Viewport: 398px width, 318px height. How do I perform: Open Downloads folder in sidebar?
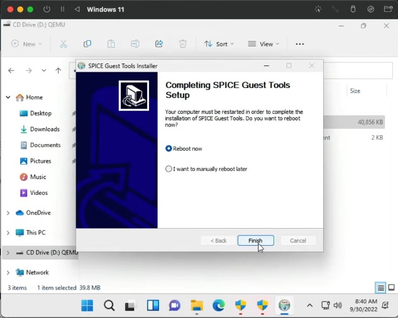coord(40,129)
